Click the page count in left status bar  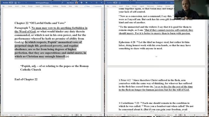(5, 115)
